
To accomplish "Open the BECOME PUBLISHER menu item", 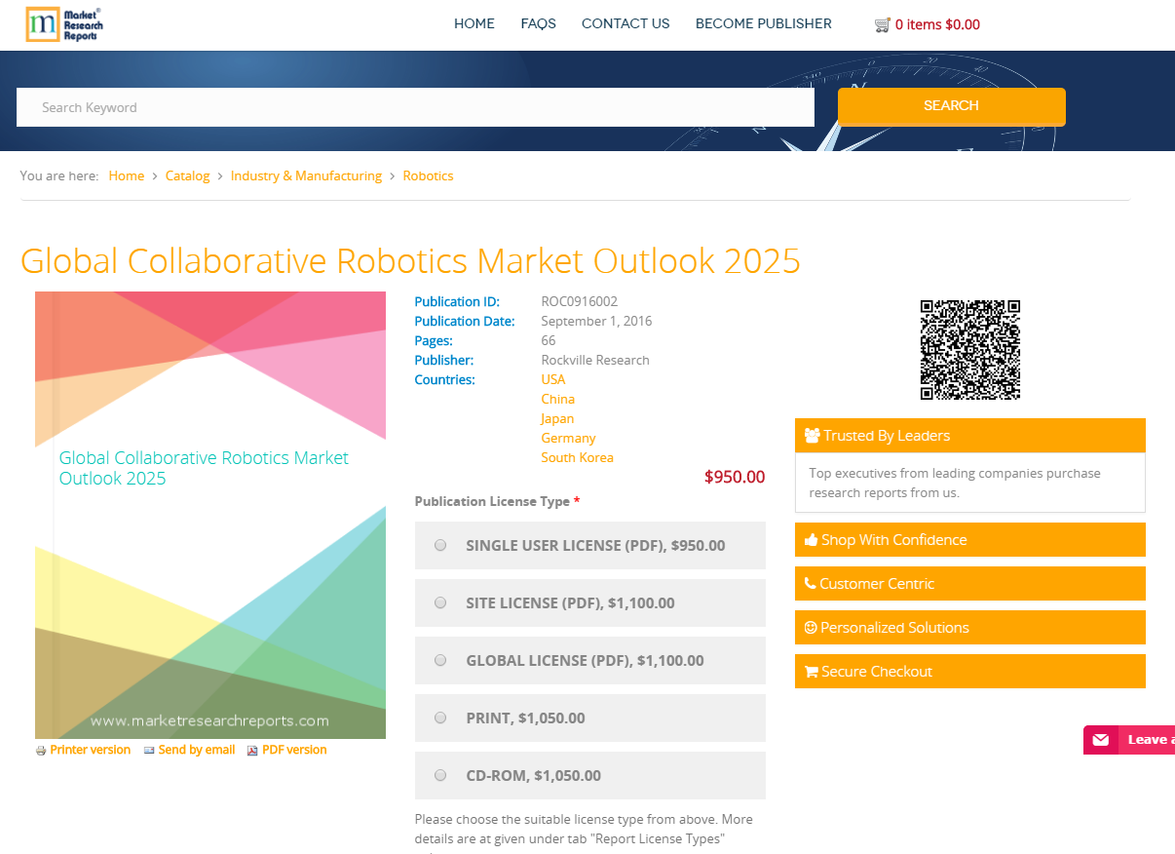I will (763, 23).
